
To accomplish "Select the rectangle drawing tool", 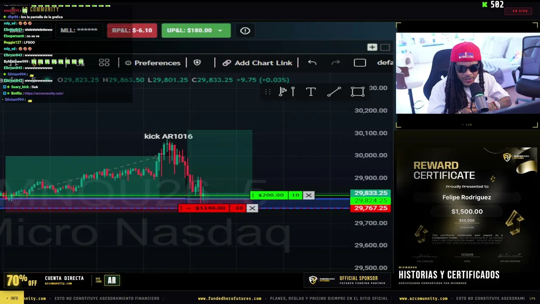I will (x=358, y=92).
